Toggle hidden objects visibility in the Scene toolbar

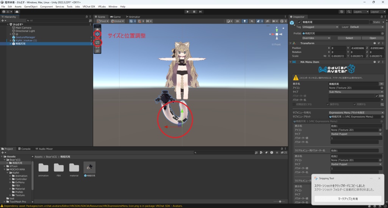click(267, 21)
